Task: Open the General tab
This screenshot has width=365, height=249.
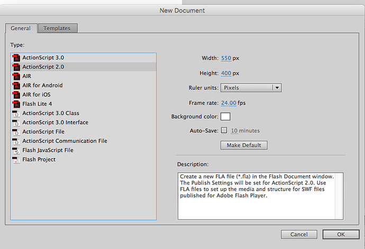Action: click(21, 29)
